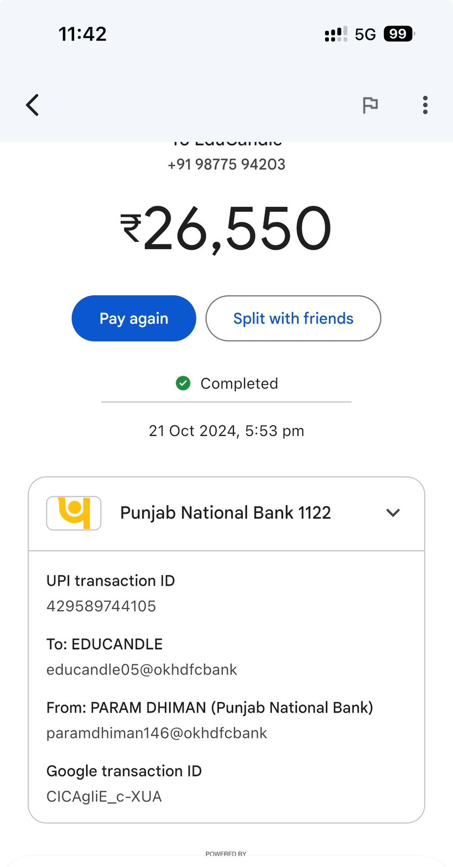Tap the Google transaction ID value
Image resolution: width=453 pixels, height=867 pixels.
coord(104,797)
